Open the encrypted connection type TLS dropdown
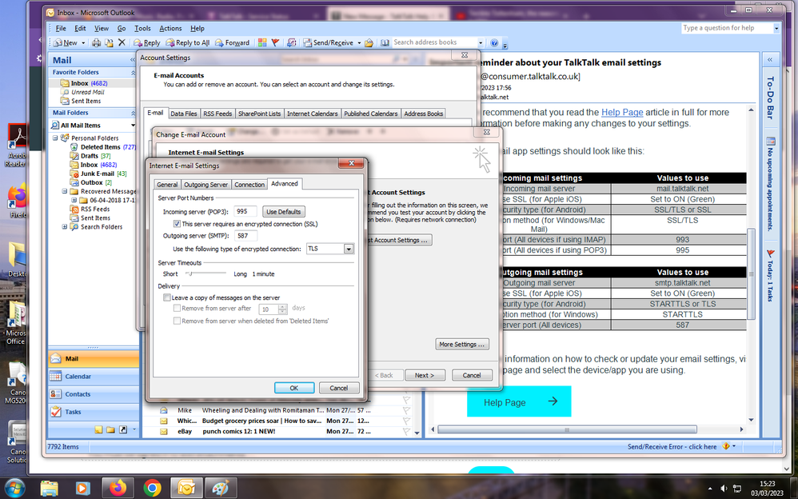 [x=349, y=249]
